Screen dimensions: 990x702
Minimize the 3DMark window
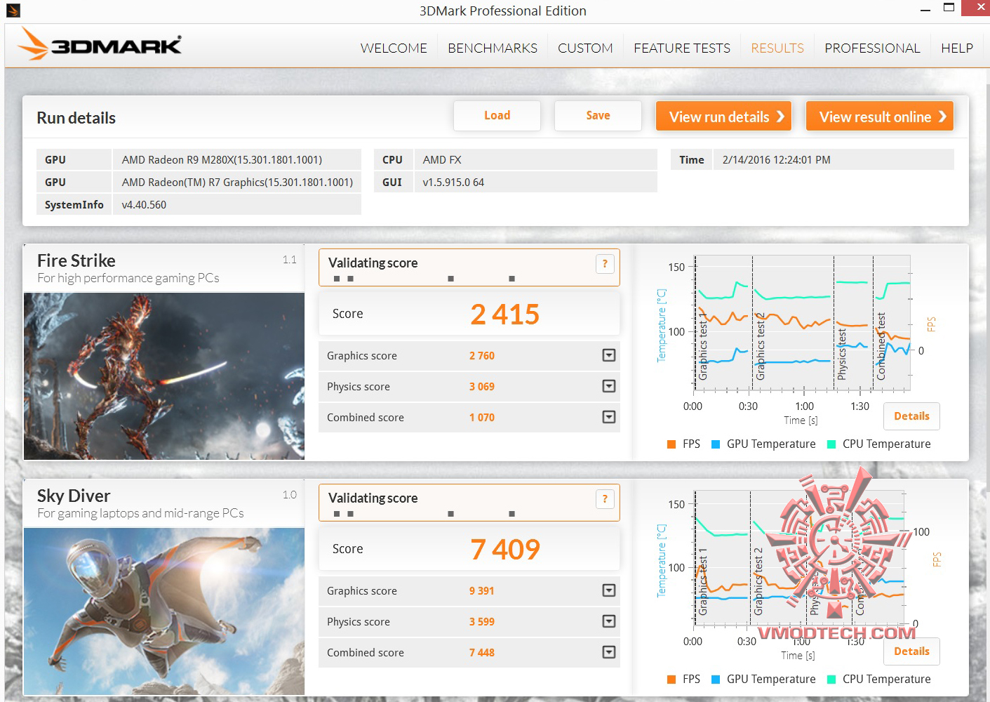(925, 9)
